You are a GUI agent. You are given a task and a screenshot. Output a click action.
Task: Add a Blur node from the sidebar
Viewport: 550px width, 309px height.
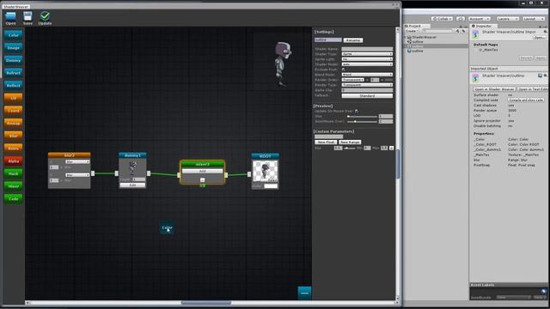(14, 136)
